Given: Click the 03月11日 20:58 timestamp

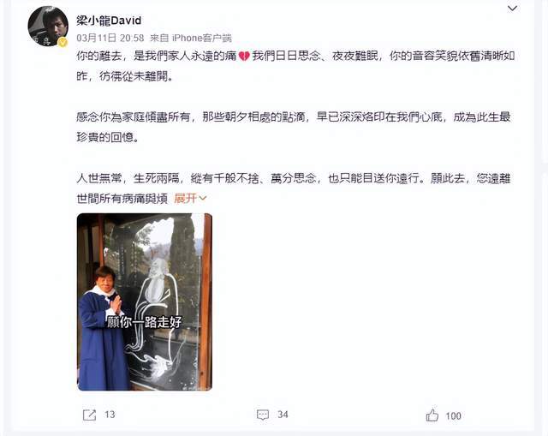Looking at the screenshot, I should (110, 38).
